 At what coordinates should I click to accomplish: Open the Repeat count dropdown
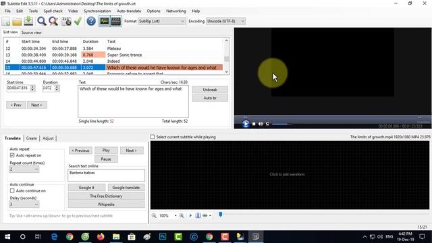click(24, 169)
